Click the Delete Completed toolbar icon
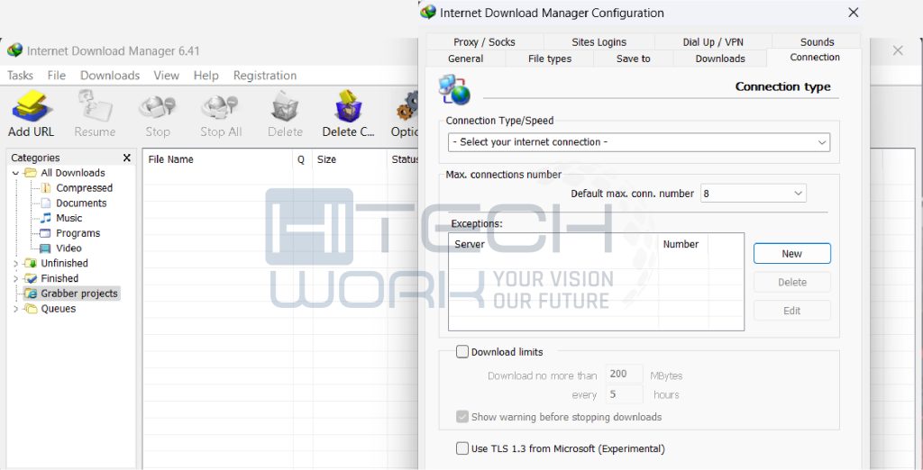 pos(349,106)
